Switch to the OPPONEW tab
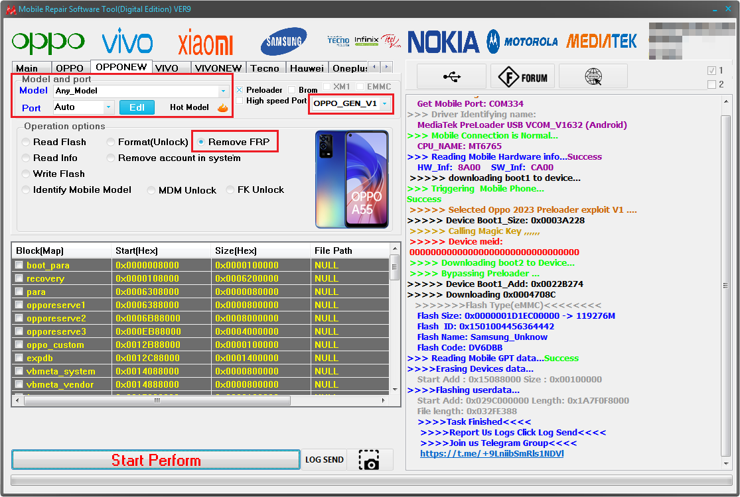 [121, 67]
